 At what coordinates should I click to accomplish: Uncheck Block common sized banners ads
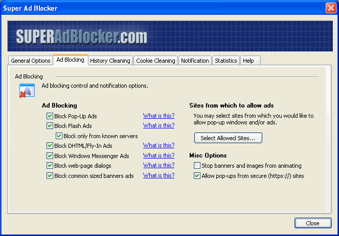pos(50,175)
